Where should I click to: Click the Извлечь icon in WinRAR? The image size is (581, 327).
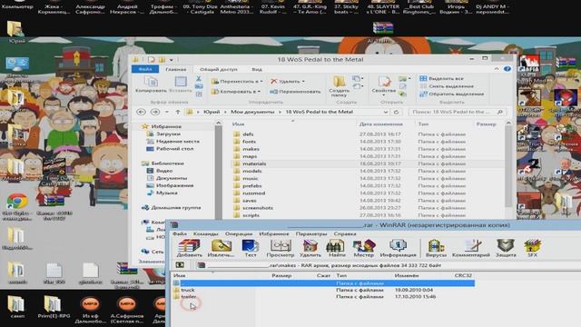click(221, 248)
